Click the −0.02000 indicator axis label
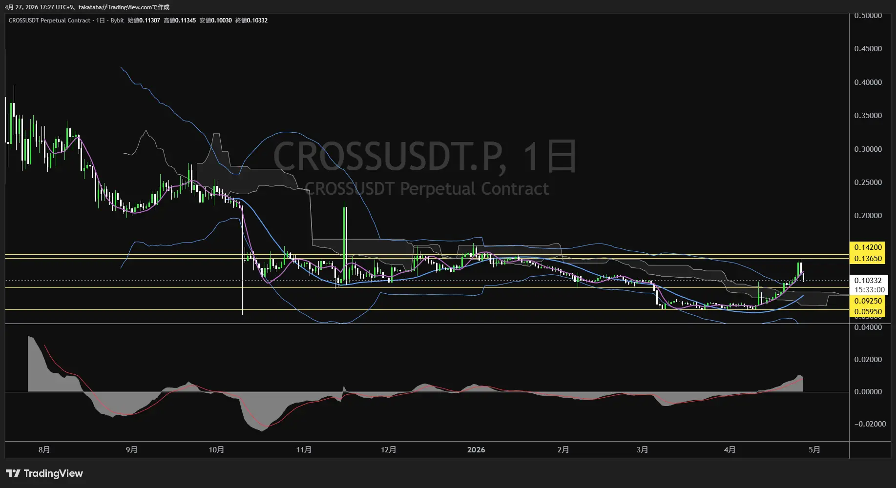 click(870, 424)
